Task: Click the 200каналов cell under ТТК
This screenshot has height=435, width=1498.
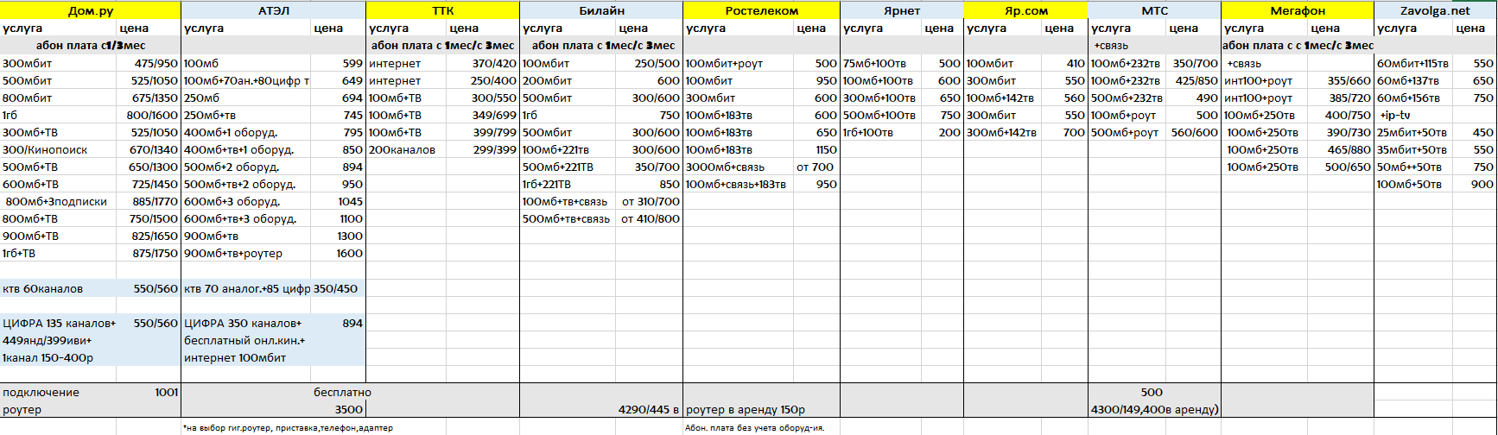Action: tap(403, 150)
